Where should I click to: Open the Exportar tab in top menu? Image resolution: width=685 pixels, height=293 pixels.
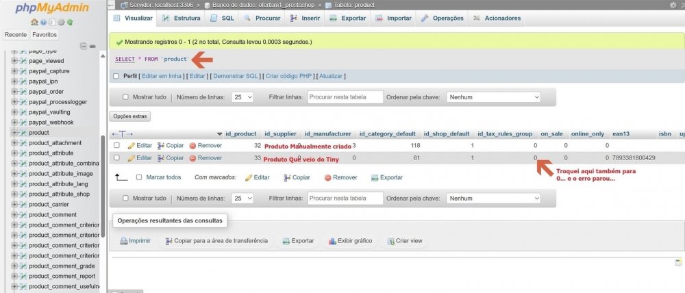click(x=348, y=18)
